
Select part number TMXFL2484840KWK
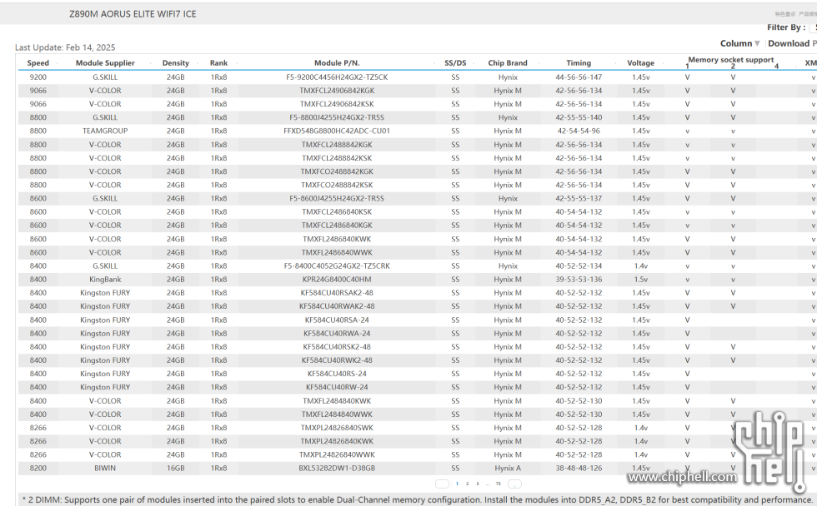[337, 401]
